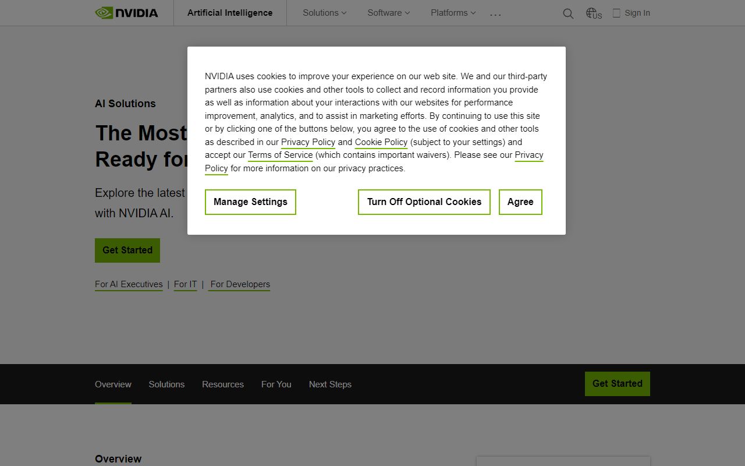Follow the Terms of Service link

tap(280, 154)
